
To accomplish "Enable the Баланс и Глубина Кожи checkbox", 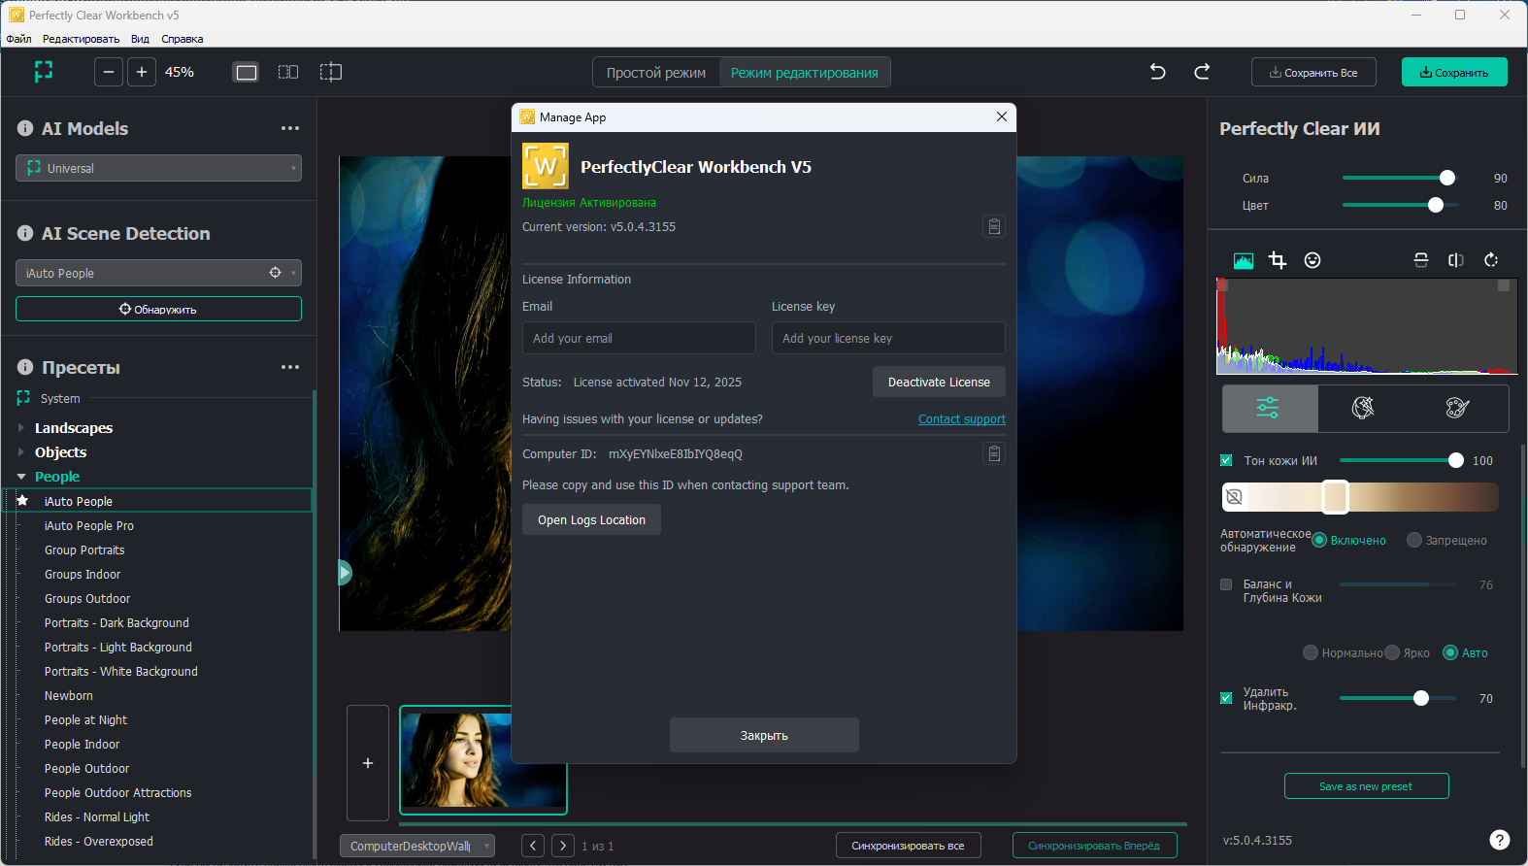I will click(x=1226, y=584).
